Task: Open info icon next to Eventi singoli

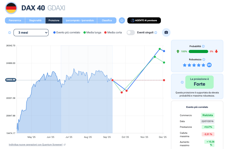Action: click(156, 33)
